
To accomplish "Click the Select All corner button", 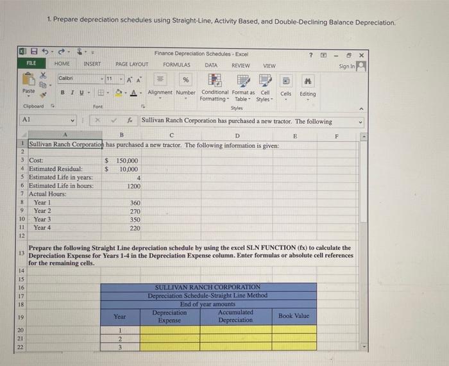I will tap(23, 134).
